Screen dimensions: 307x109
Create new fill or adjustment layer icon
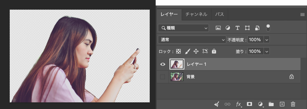click(x=260, y=104)
